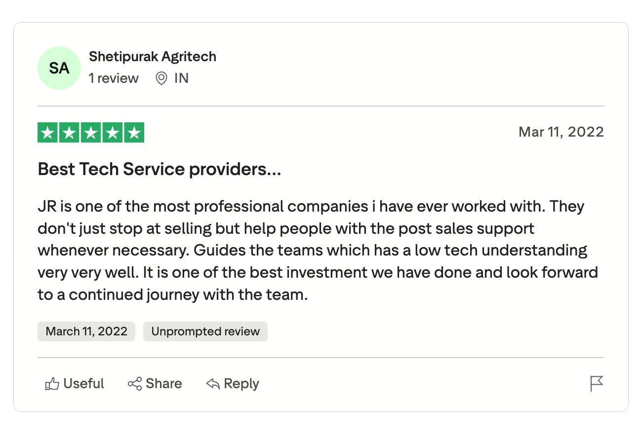Click the third green rating star
Viewport: 642px width, 434px height.
[91, 133]
